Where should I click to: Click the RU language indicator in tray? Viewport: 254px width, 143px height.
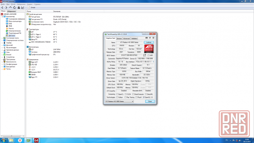tap(227, 140)
